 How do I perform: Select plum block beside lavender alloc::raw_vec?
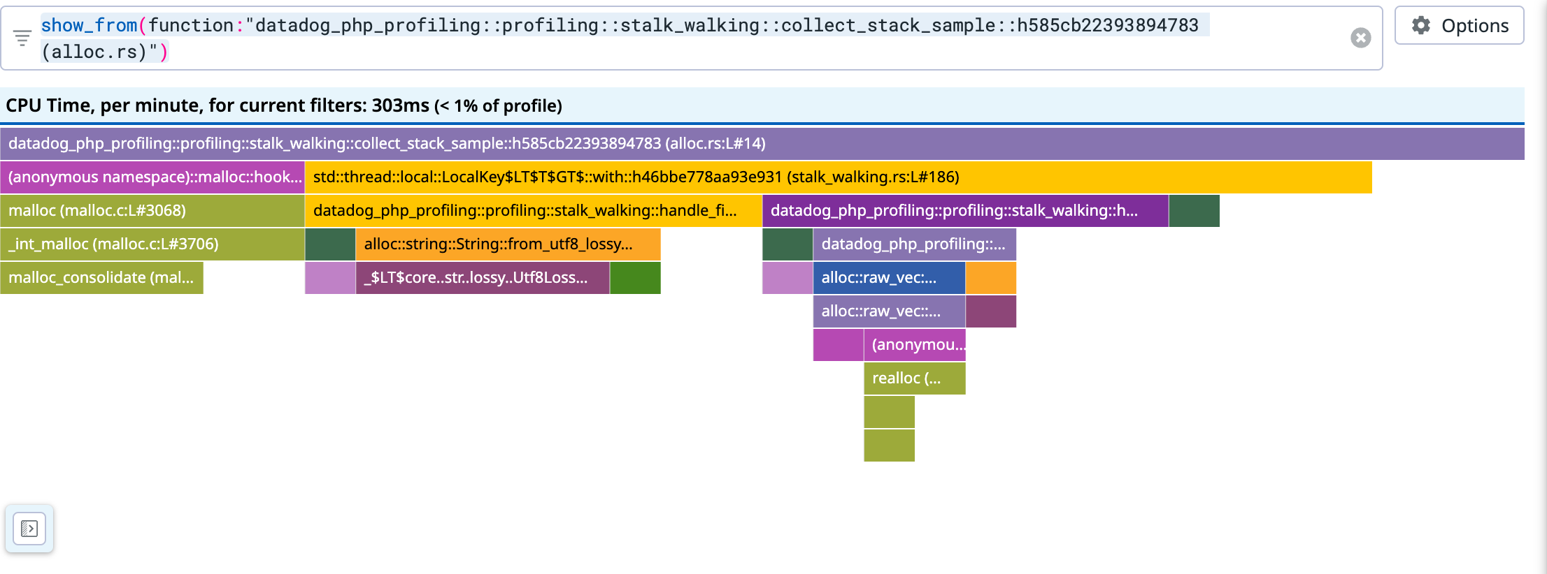click(991, 311)
